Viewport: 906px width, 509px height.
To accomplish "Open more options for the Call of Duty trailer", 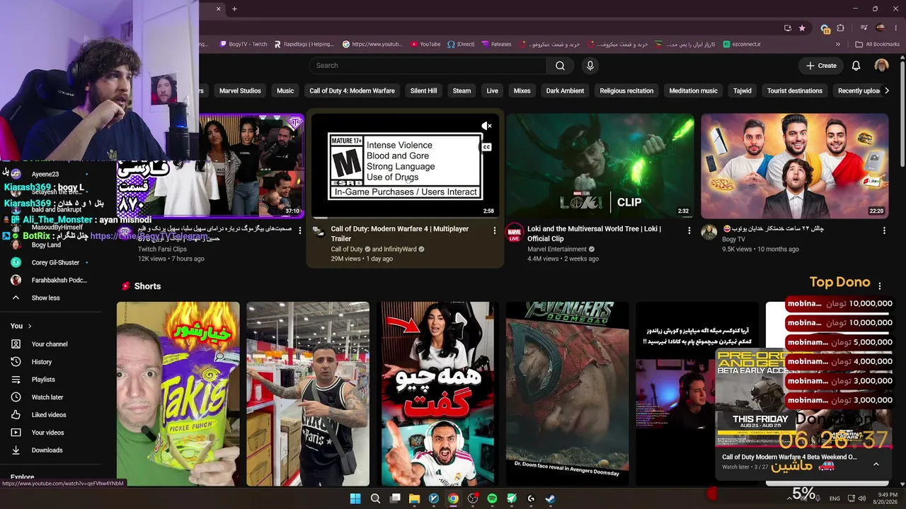I will tap(494, 230).
